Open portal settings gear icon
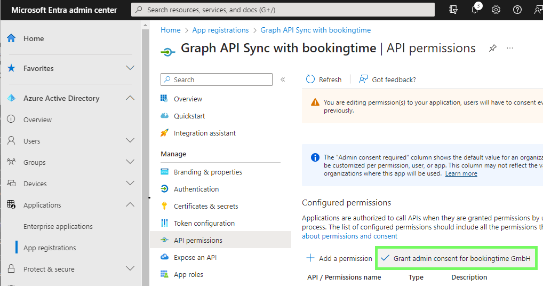 (496, 10)
